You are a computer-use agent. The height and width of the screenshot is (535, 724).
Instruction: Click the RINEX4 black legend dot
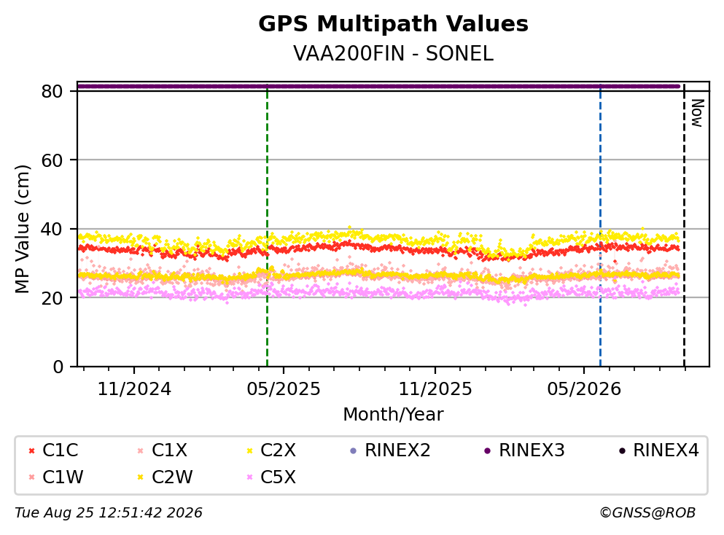coord(622,450)
